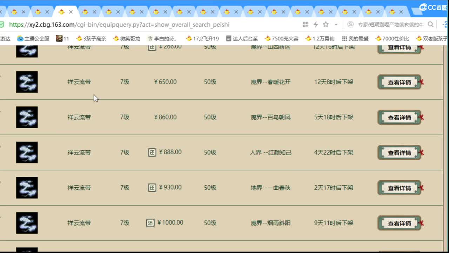This screenshot has height=253, width=449.
Task: Click the item thumbnail in the ¥860.00 row
Action: 27,117
